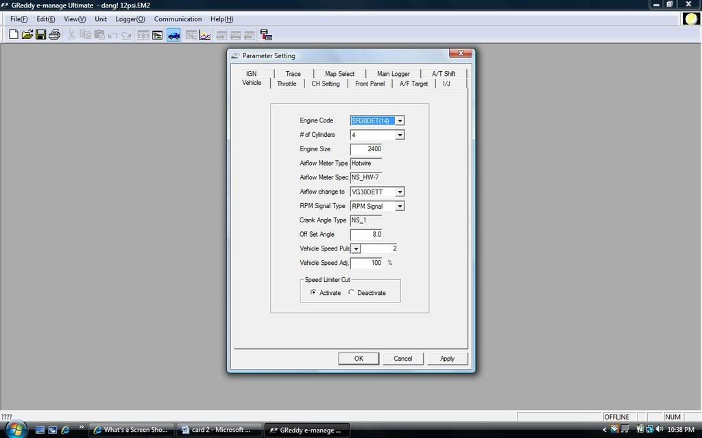Switch to the A/F Target tab

[413, 83]
